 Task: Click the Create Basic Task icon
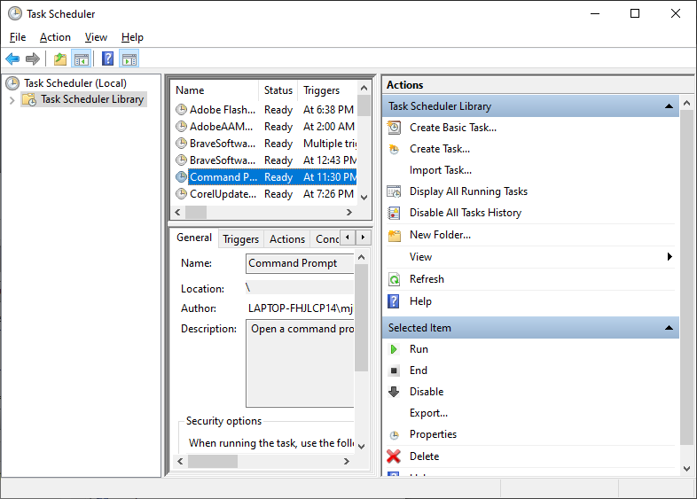pyautogui.click(x=394, y=128)
